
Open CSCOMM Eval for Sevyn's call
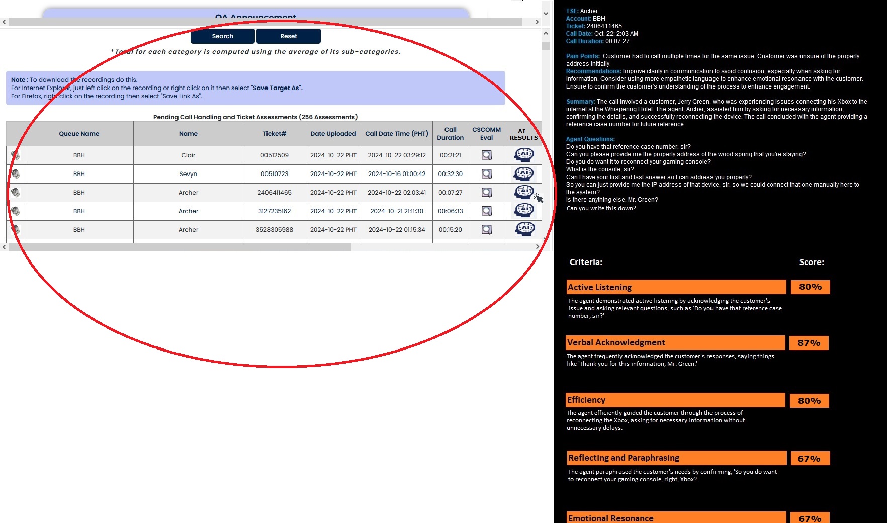tap(486, 174)
